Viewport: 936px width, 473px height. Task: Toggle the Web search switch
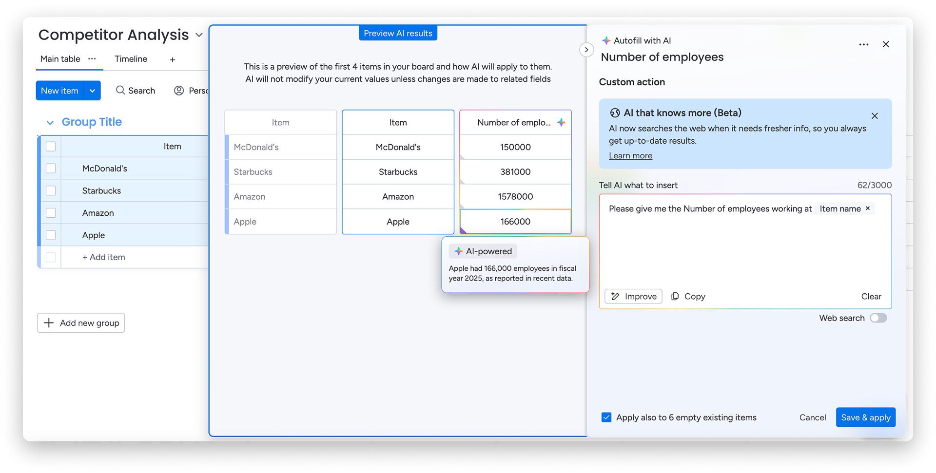[x=878, y=318]
